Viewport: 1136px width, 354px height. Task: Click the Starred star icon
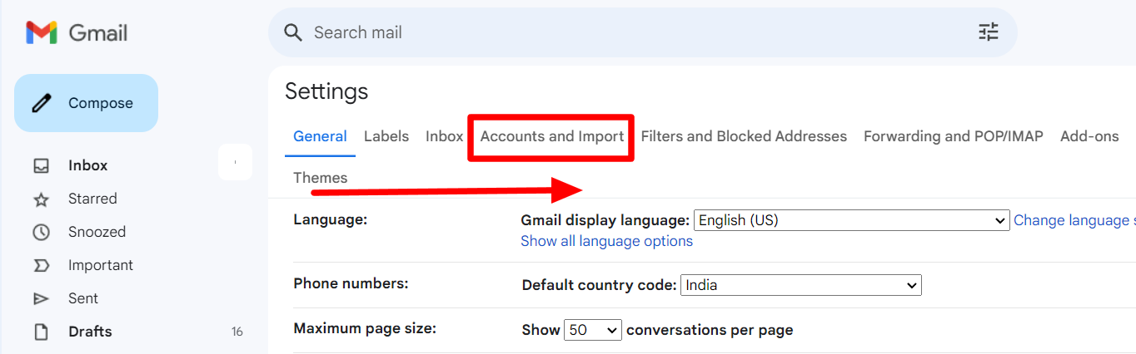pos(41,199)
